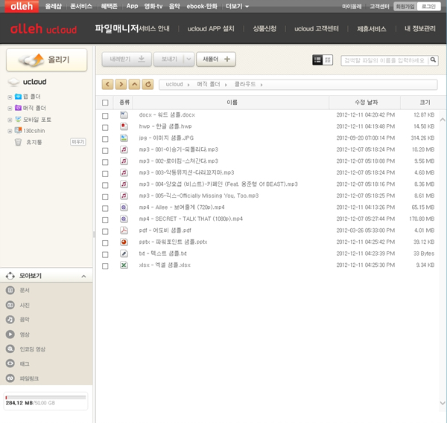447x423 pixels.
Task: Check the pptx file checkbox
Action: 105,243
